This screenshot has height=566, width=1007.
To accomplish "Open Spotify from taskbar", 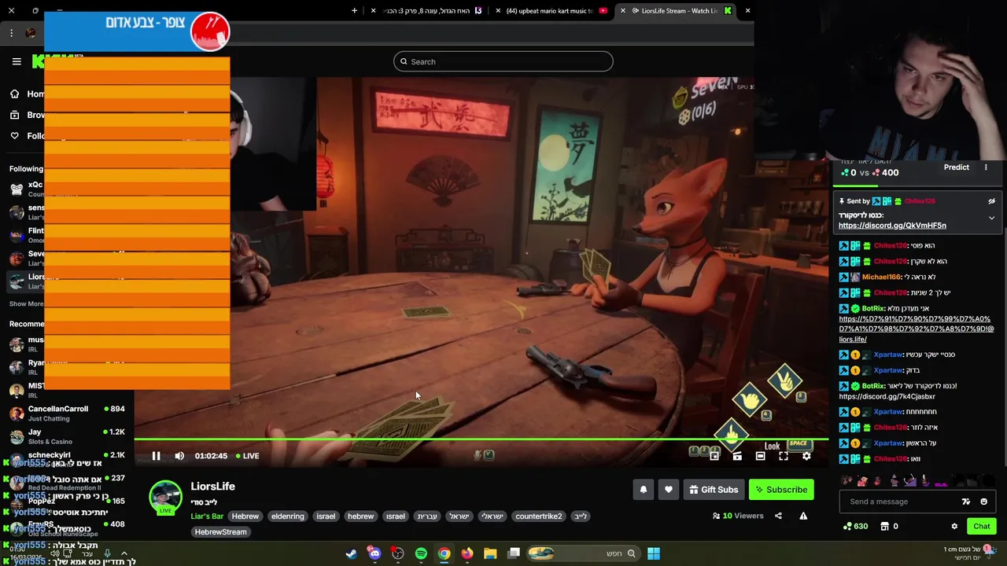I will [x=421, y=553].
